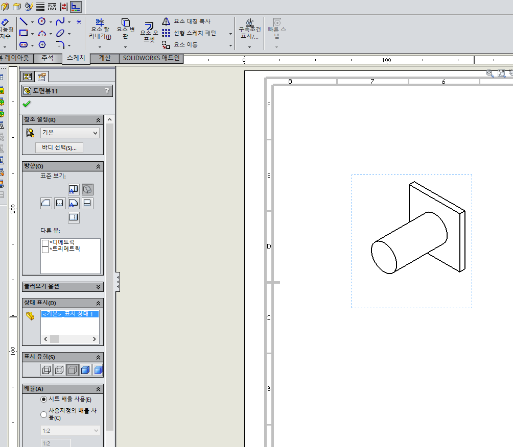This screenshot has height=447, width=513.
Task: Set display style to hidden lines visible
Action: 59,370
